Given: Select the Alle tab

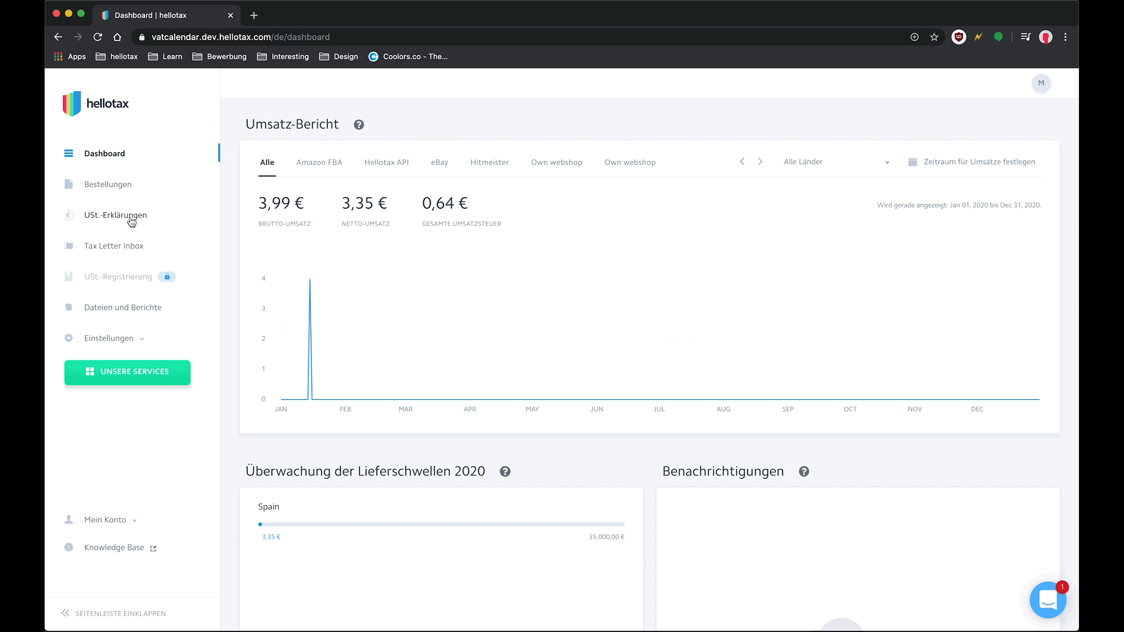Looking at the screenshot, I should pyautogui.click(x=267, y=162).
